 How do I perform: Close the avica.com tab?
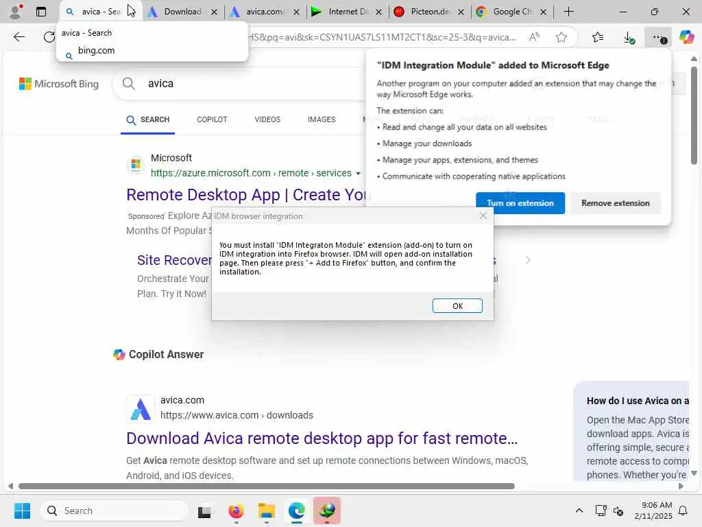pyautogui.click(x=296, y=12)
